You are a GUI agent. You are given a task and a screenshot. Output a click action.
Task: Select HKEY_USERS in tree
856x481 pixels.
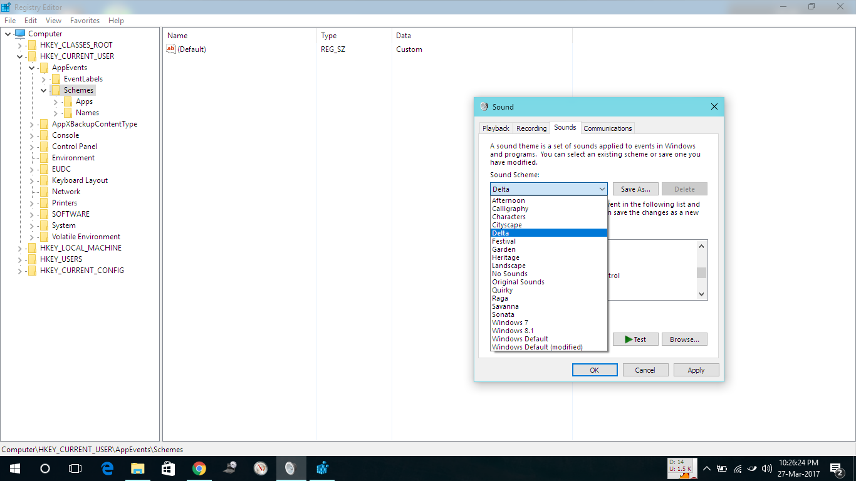(61, 259)
